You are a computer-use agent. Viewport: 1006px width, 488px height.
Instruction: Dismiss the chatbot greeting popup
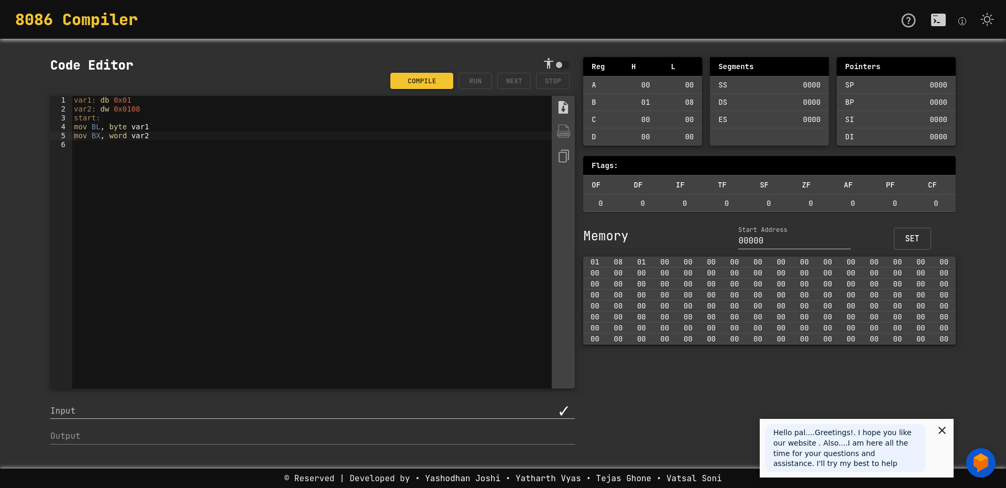(942, 430)
